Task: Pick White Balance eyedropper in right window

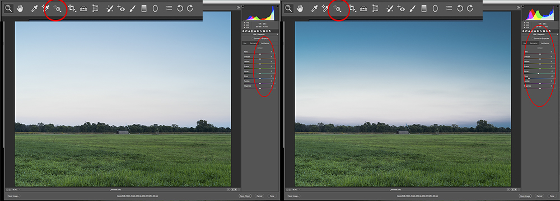Action: tap(315, 8)
